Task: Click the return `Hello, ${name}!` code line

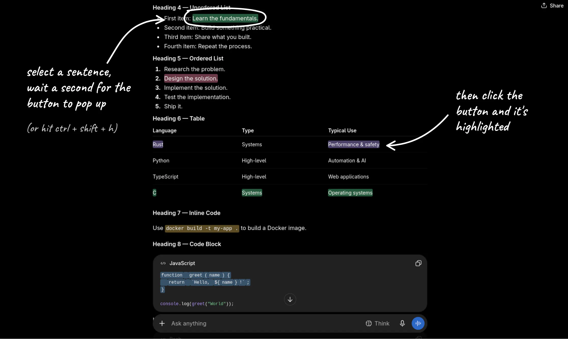Action: click(x=205, y=282)
